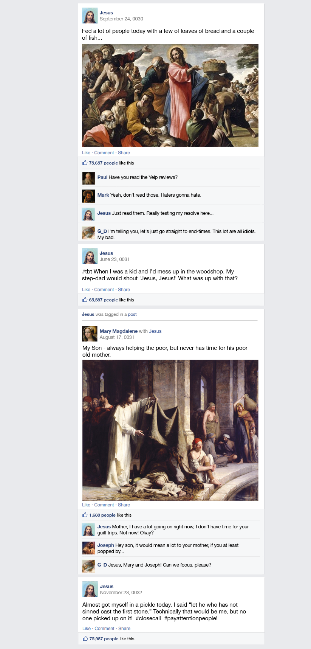Share the Mary Magdalene post
This screenshot has height=649, width=311.
tap(124, 505)
